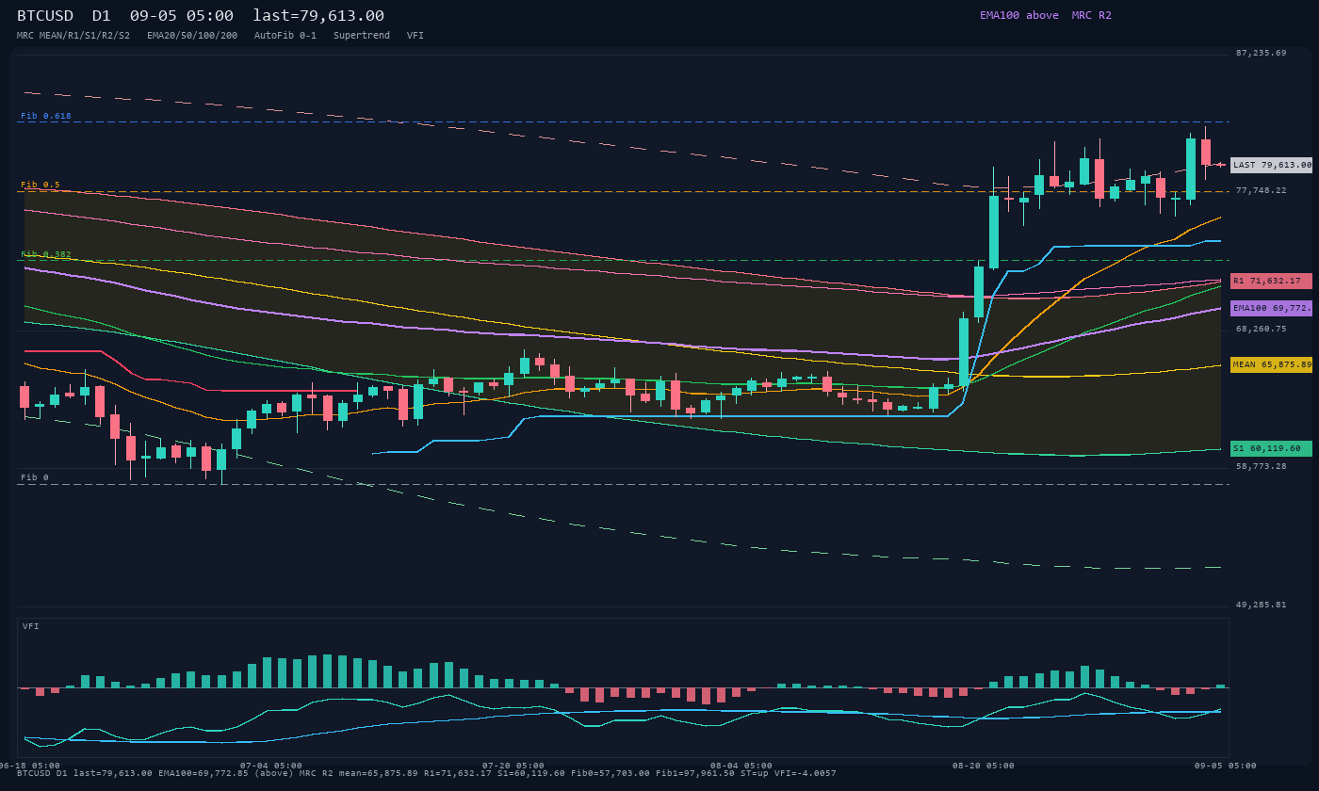1319x791 pixels.
Task: Click the 68,260.75 price axis label
Action: pos(1261,329)
